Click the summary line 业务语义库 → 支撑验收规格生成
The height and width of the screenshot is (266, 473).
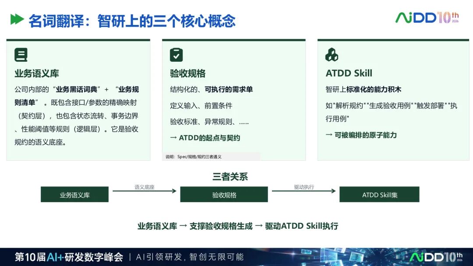[x=238, y=226]
